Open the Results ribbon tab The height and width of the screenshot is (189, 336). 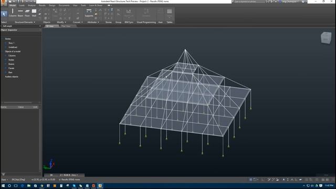42,5
